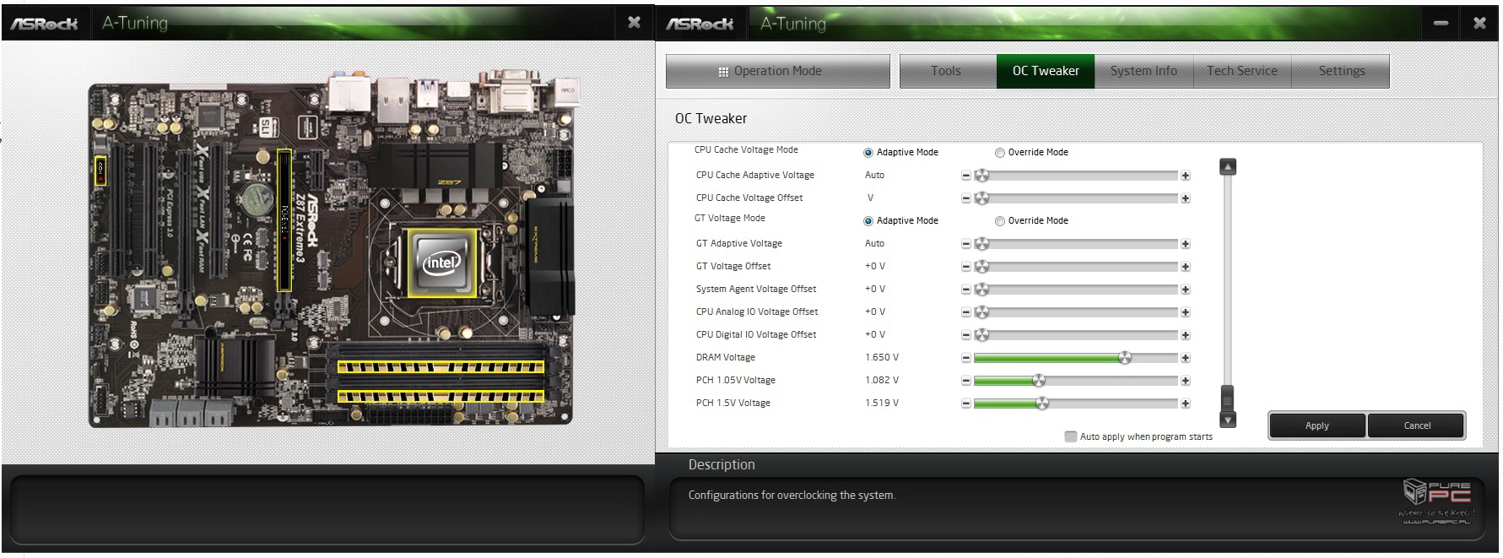Select Override Mode for CPU Cache Voltage
This screenshot has width=1503, height=558.
(1000, 153)
